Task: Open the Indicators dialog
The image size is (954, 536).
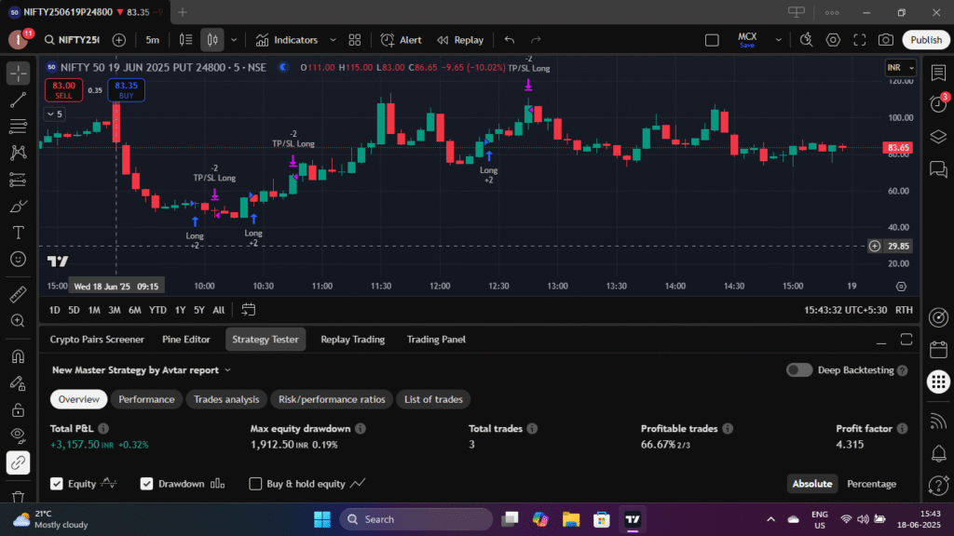Action: click(x=287, y=40)
